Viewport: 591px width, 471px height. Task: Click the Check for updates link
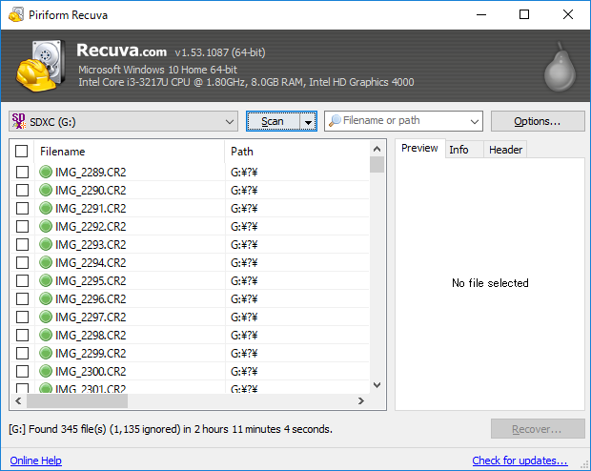520,461
